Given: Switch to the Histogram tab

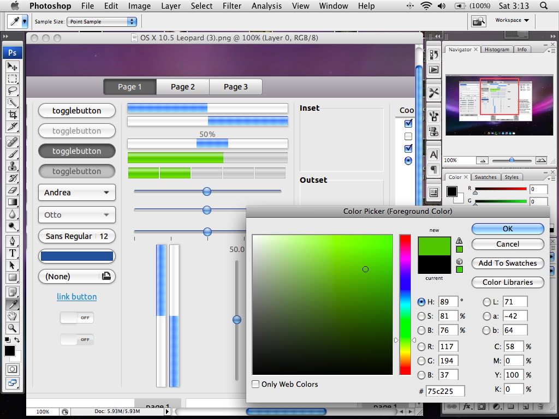Looking at the screenshot, I should click(497, 50).
